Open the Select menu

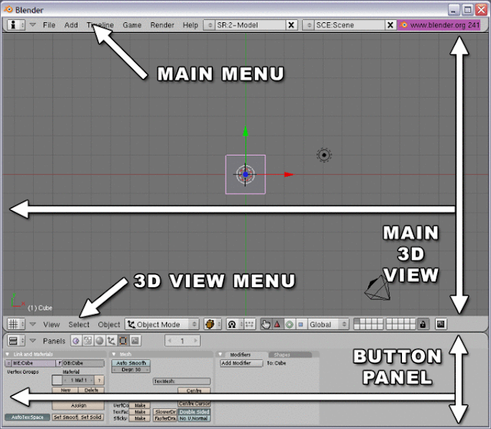pyautogui.click(x=79, y=325)
